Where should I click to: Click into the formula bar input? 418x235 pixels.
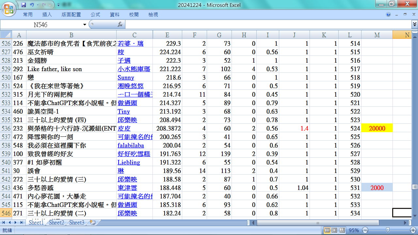click(x=268, y=25)
